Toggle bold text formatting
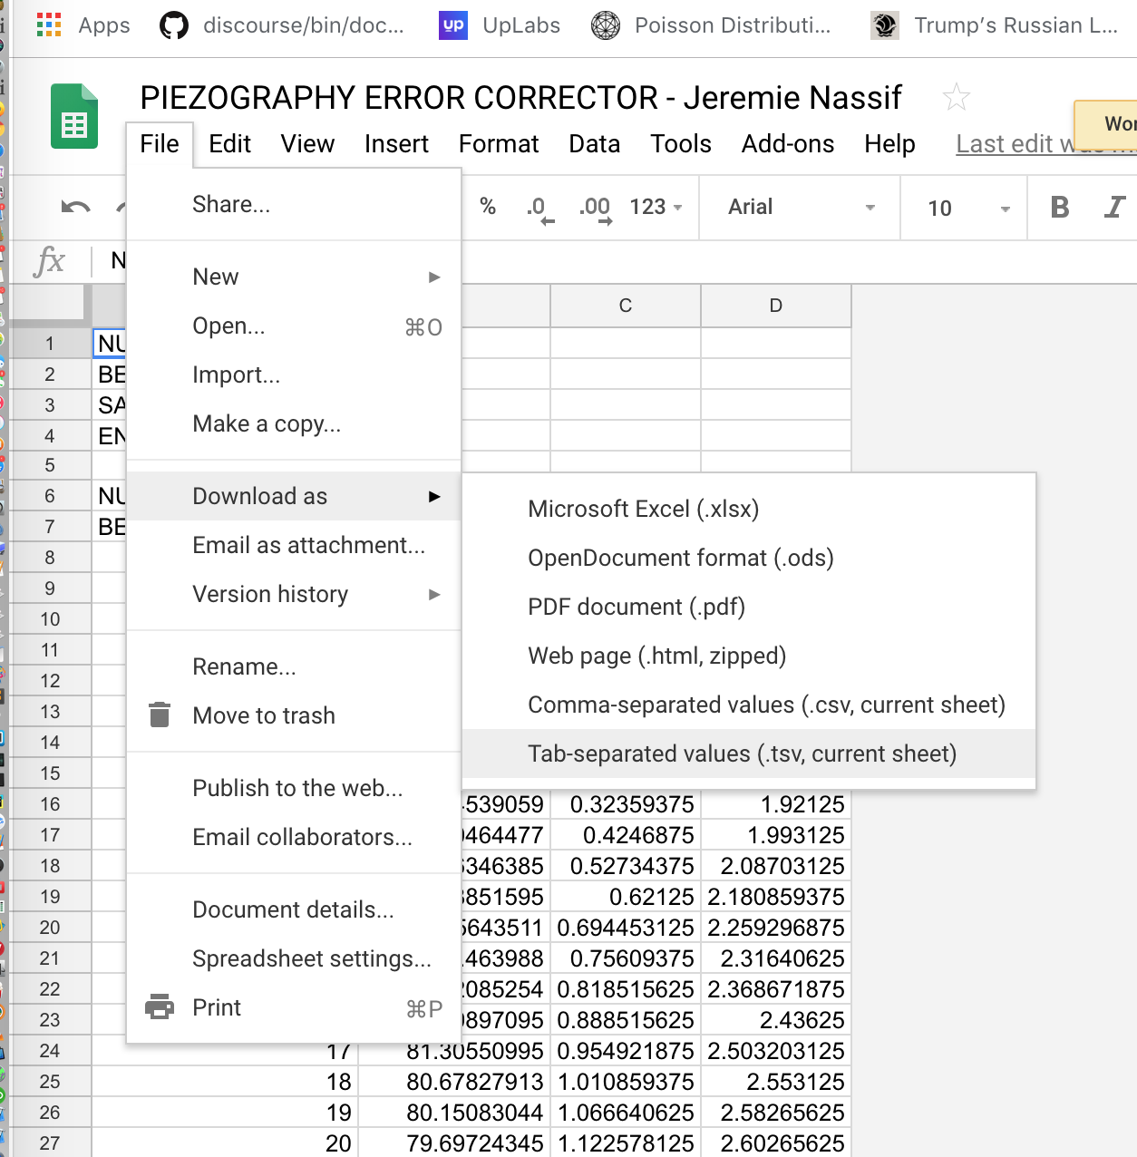 1059,208
